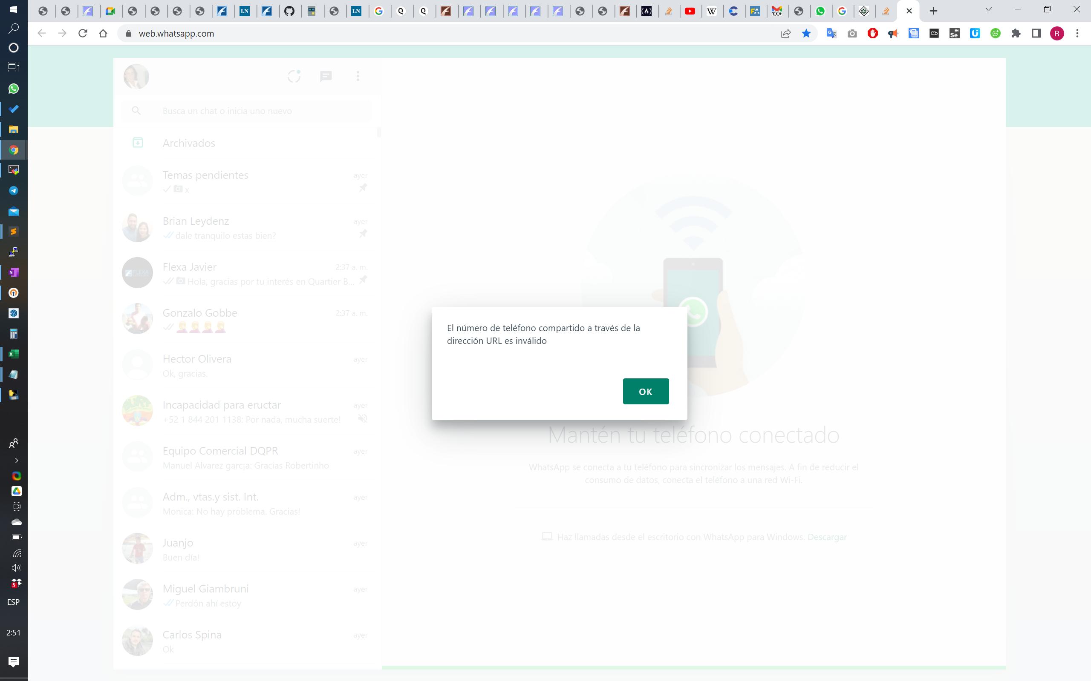Open OneNote from the taskbar
Image resolution: width=1091 pixels, height=681 pixels.
click(x=14, y=272)
